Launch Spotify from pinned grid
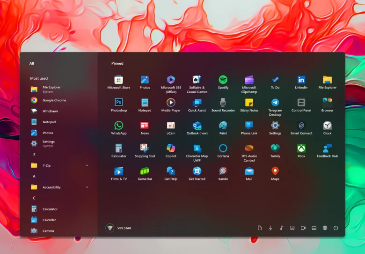 (223, 82)
